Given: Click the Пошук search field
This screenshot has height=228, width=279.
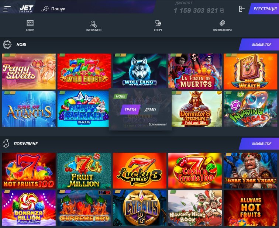Looking at the screenshot, I should tap(58, 9).
